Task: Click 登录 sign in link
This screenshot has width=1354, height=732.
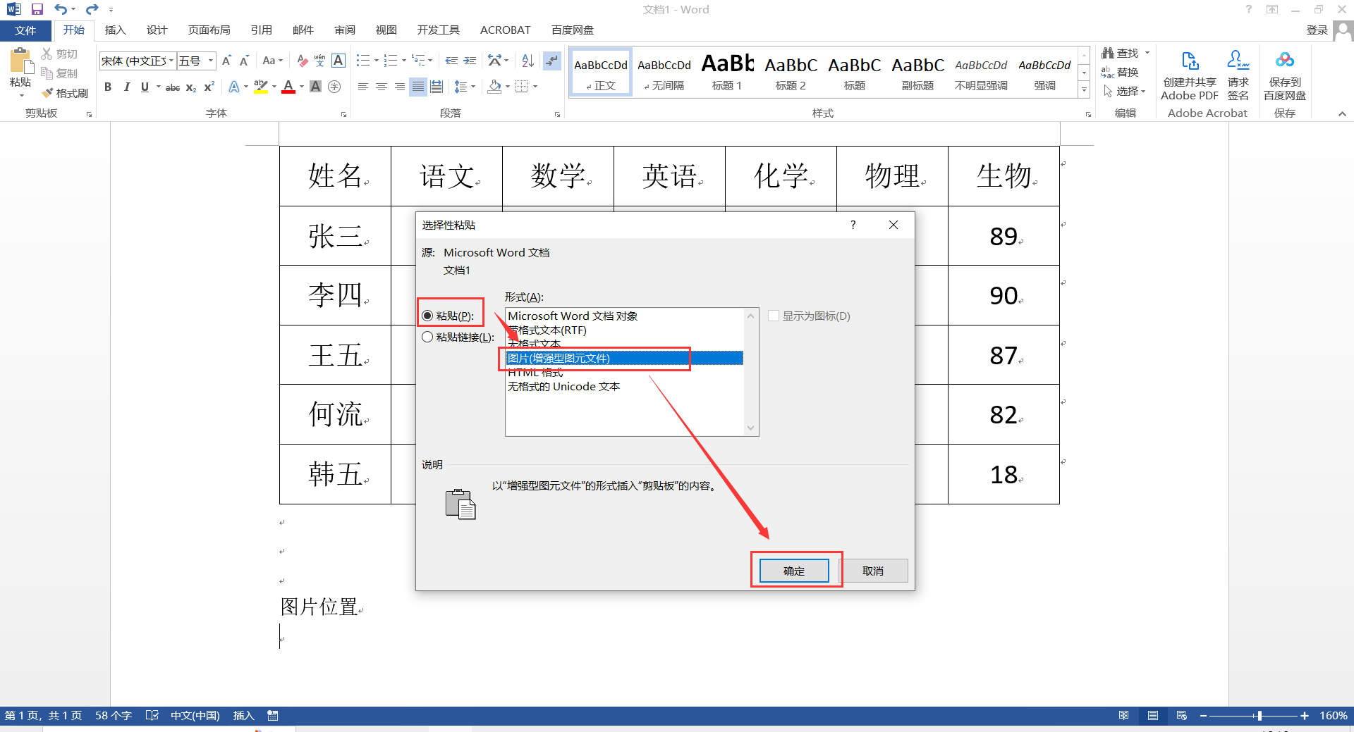Action: [x=1317, y=30]
